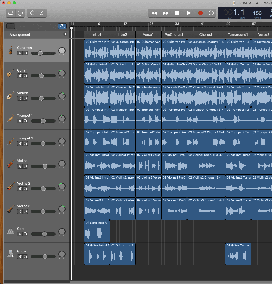
Task: Solo the Vihuela track with headphones
Action: coord(25,98)
